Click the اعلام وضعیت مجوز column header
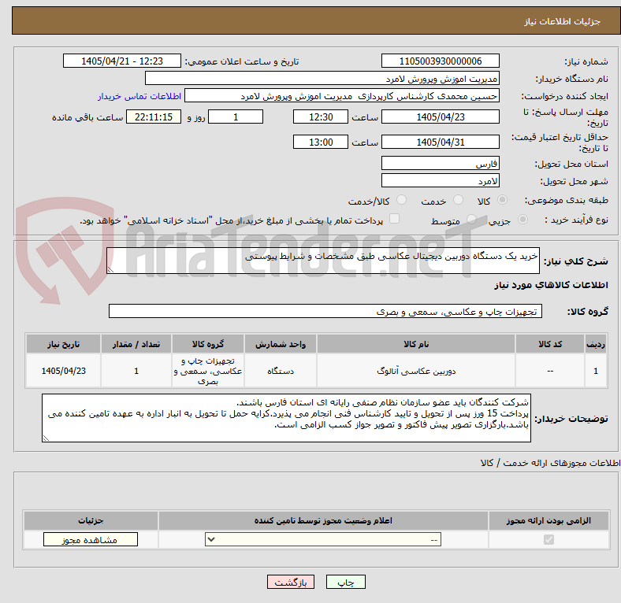The height and width of the screenshot is (603, 621). [323, 520]
